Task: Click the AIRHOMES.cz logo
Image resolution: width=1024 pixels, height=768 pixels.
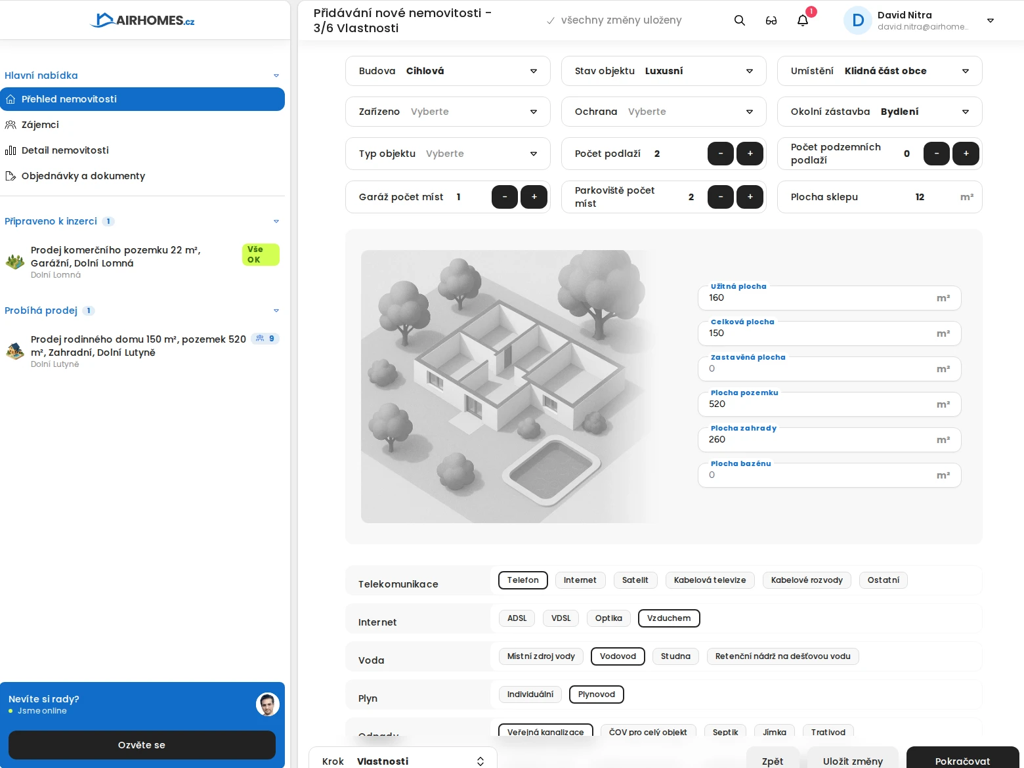Action: pos(141,20)
